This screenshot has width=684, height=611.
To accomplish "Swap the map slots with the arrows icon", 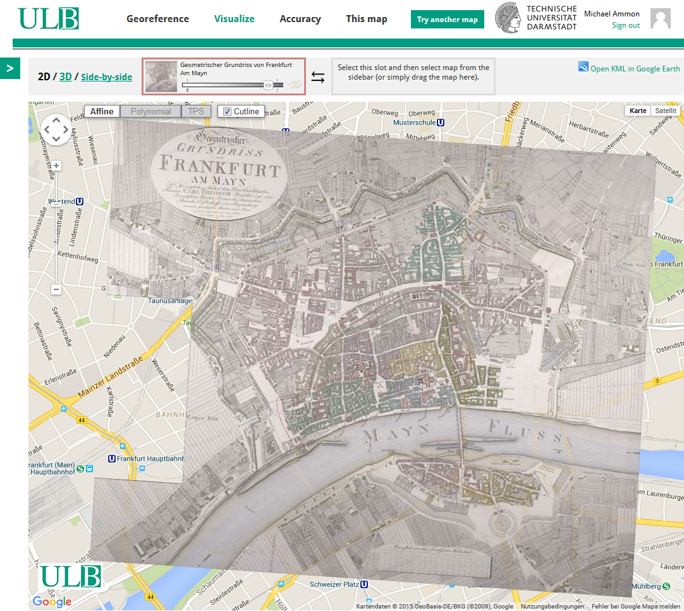I will click(x=318, y=77).
